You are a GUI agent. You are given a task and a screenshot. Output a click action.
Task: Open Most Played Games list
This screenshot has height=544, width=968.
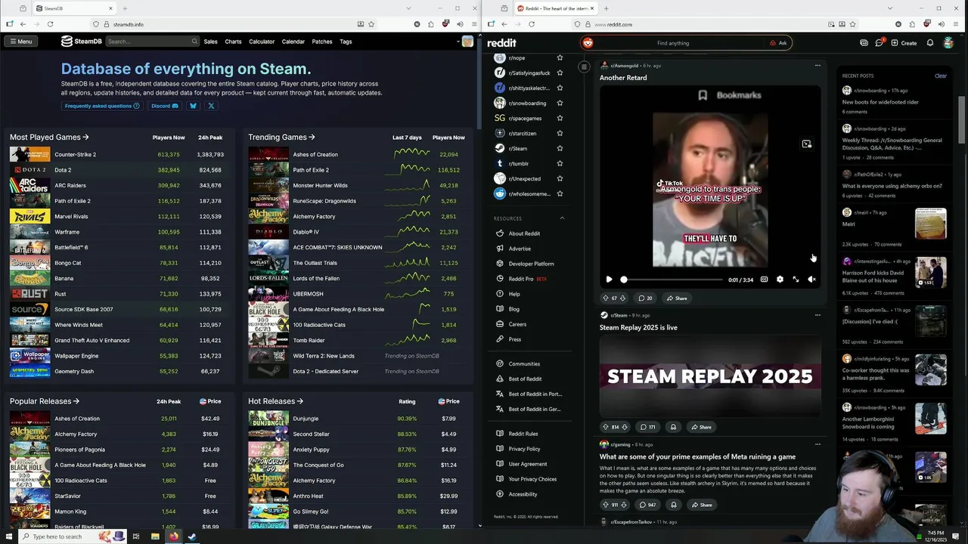[49, 138]
